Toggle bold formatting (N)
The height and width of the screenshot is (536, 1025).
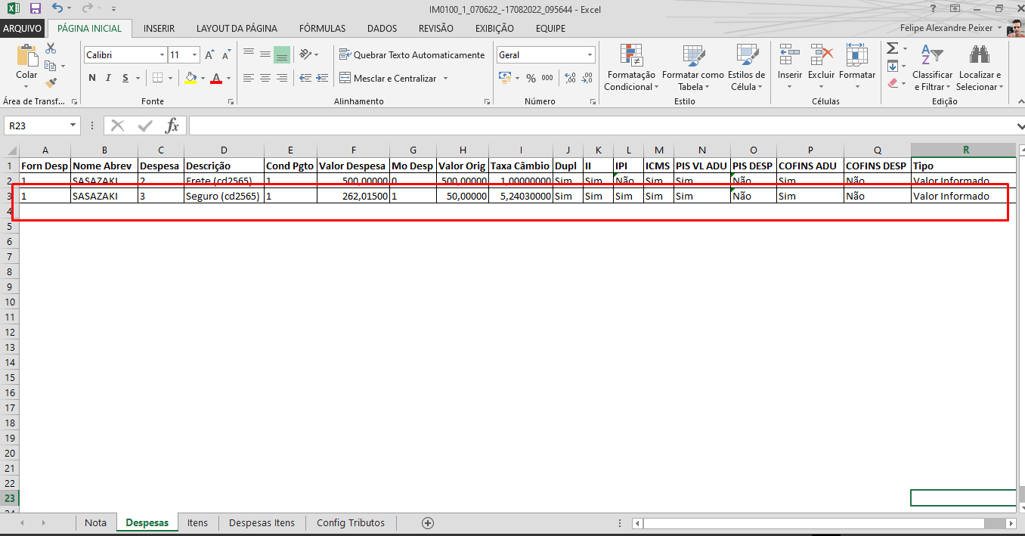tap(92, 78)
